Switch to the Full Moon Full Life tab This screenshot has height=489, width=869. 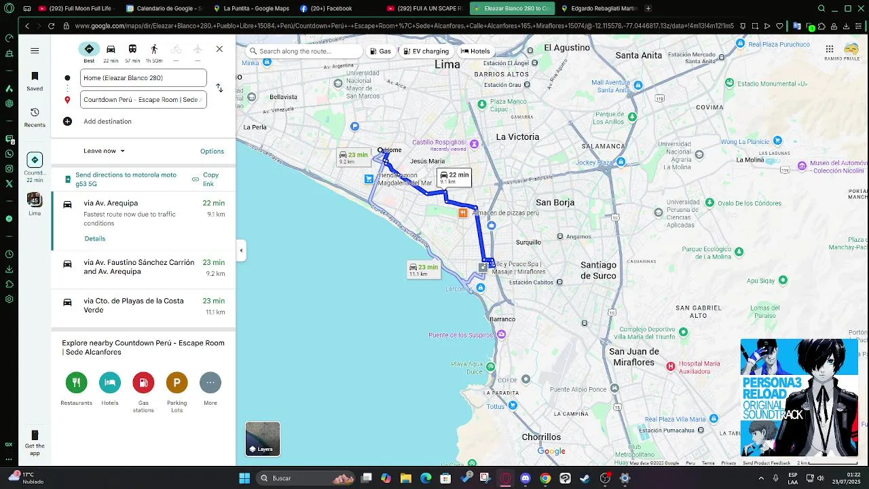pos(77,8)
